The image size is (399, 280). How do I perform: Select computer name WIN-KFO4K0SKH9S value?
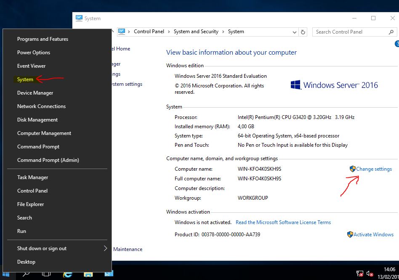click(x=259, y=169)
